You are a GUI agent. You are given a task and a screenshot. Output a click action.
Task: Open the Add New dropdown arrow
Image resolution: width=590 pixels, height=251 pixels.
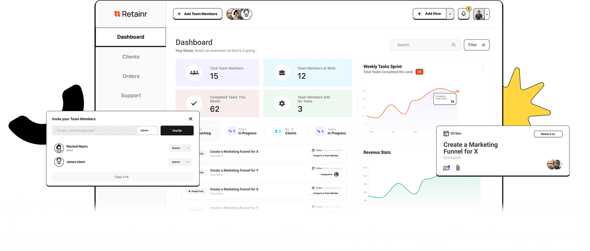(450, 14)
